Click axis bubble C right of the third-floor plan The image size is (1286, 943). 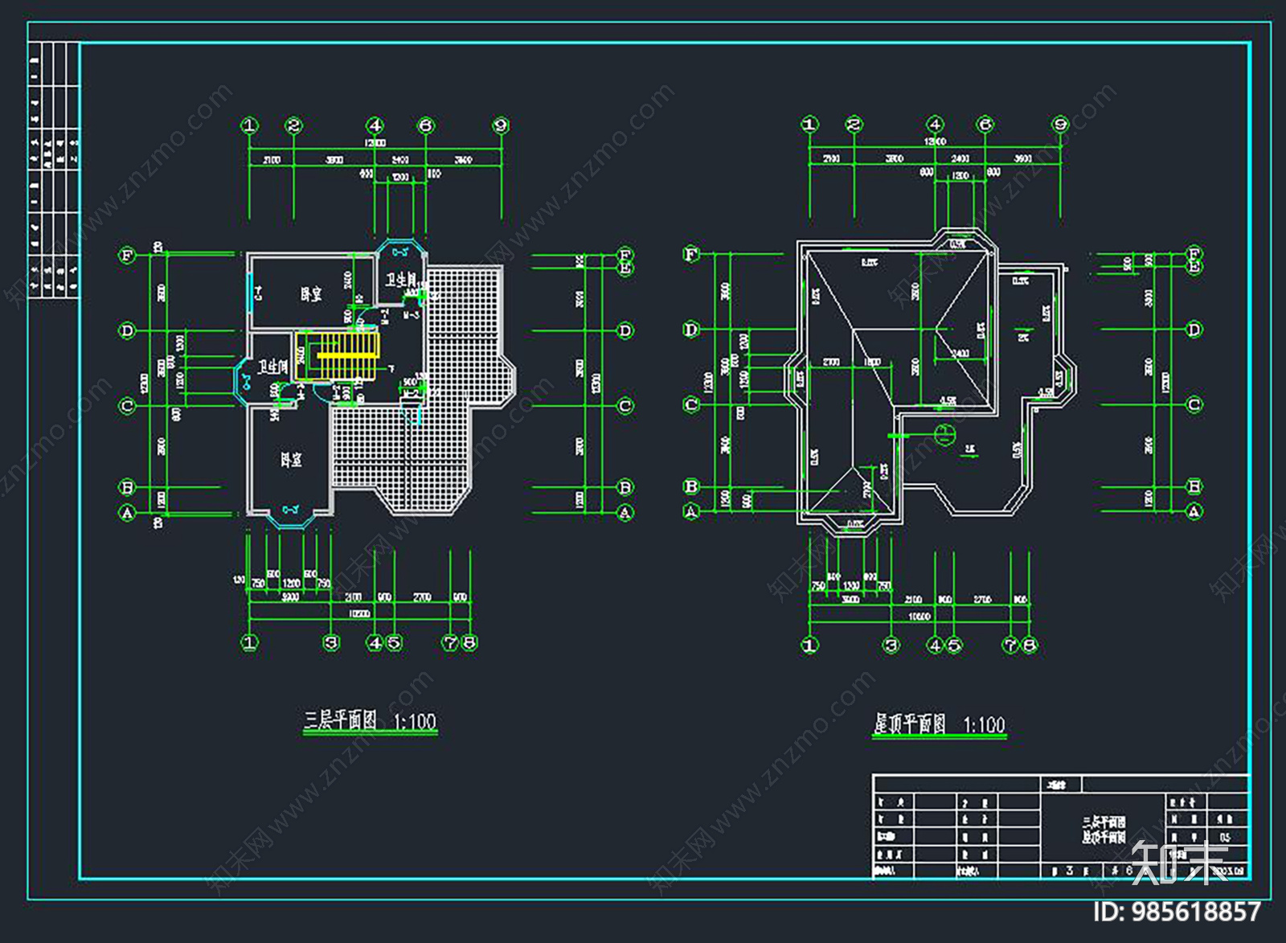click(x=625, y=406)
